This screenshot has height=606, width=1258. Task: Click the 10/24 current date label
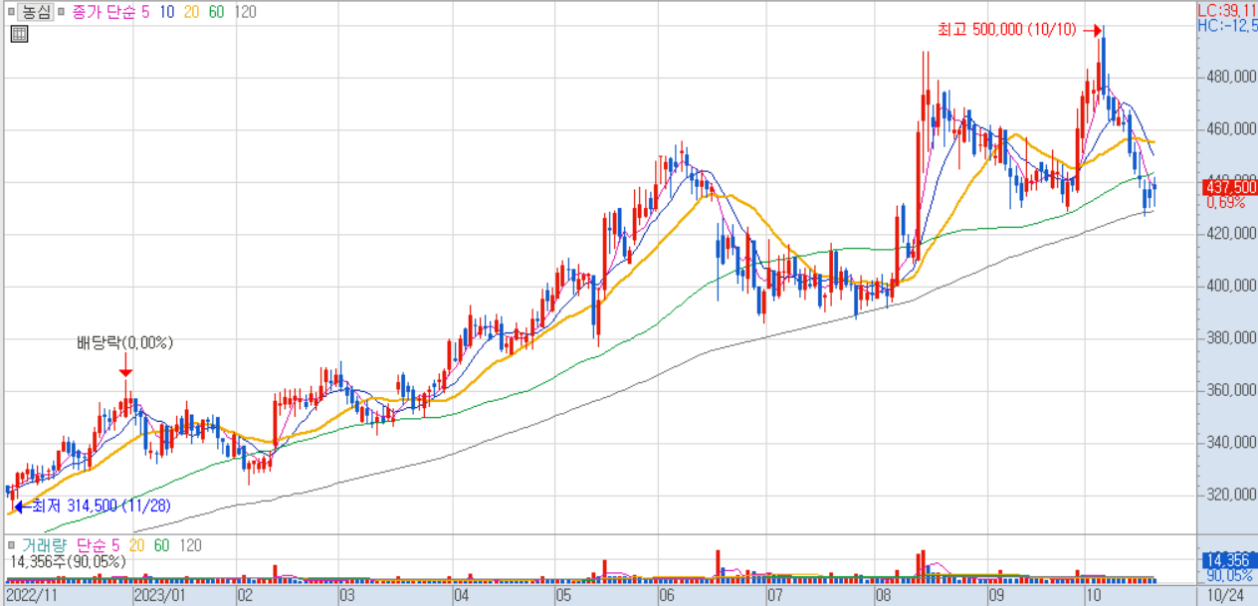[x=1226, y=595]
